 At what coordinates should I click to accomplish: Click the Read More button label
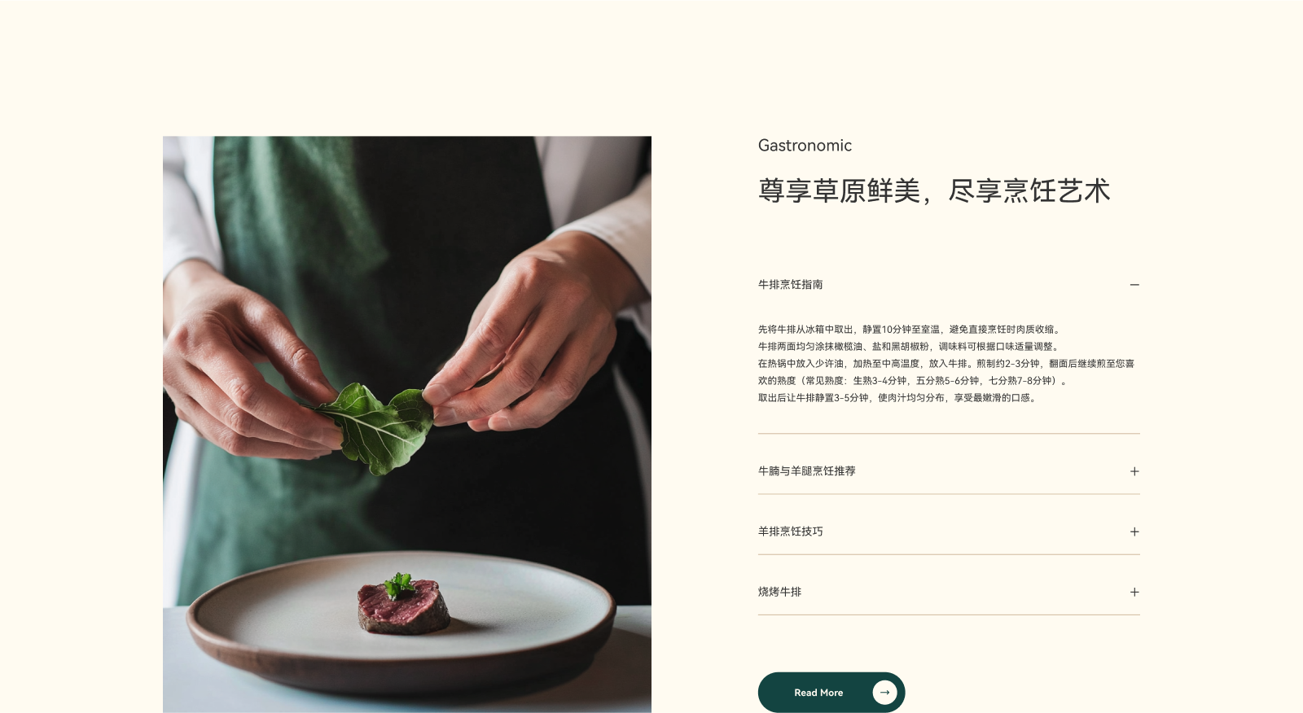click(818, 693)
